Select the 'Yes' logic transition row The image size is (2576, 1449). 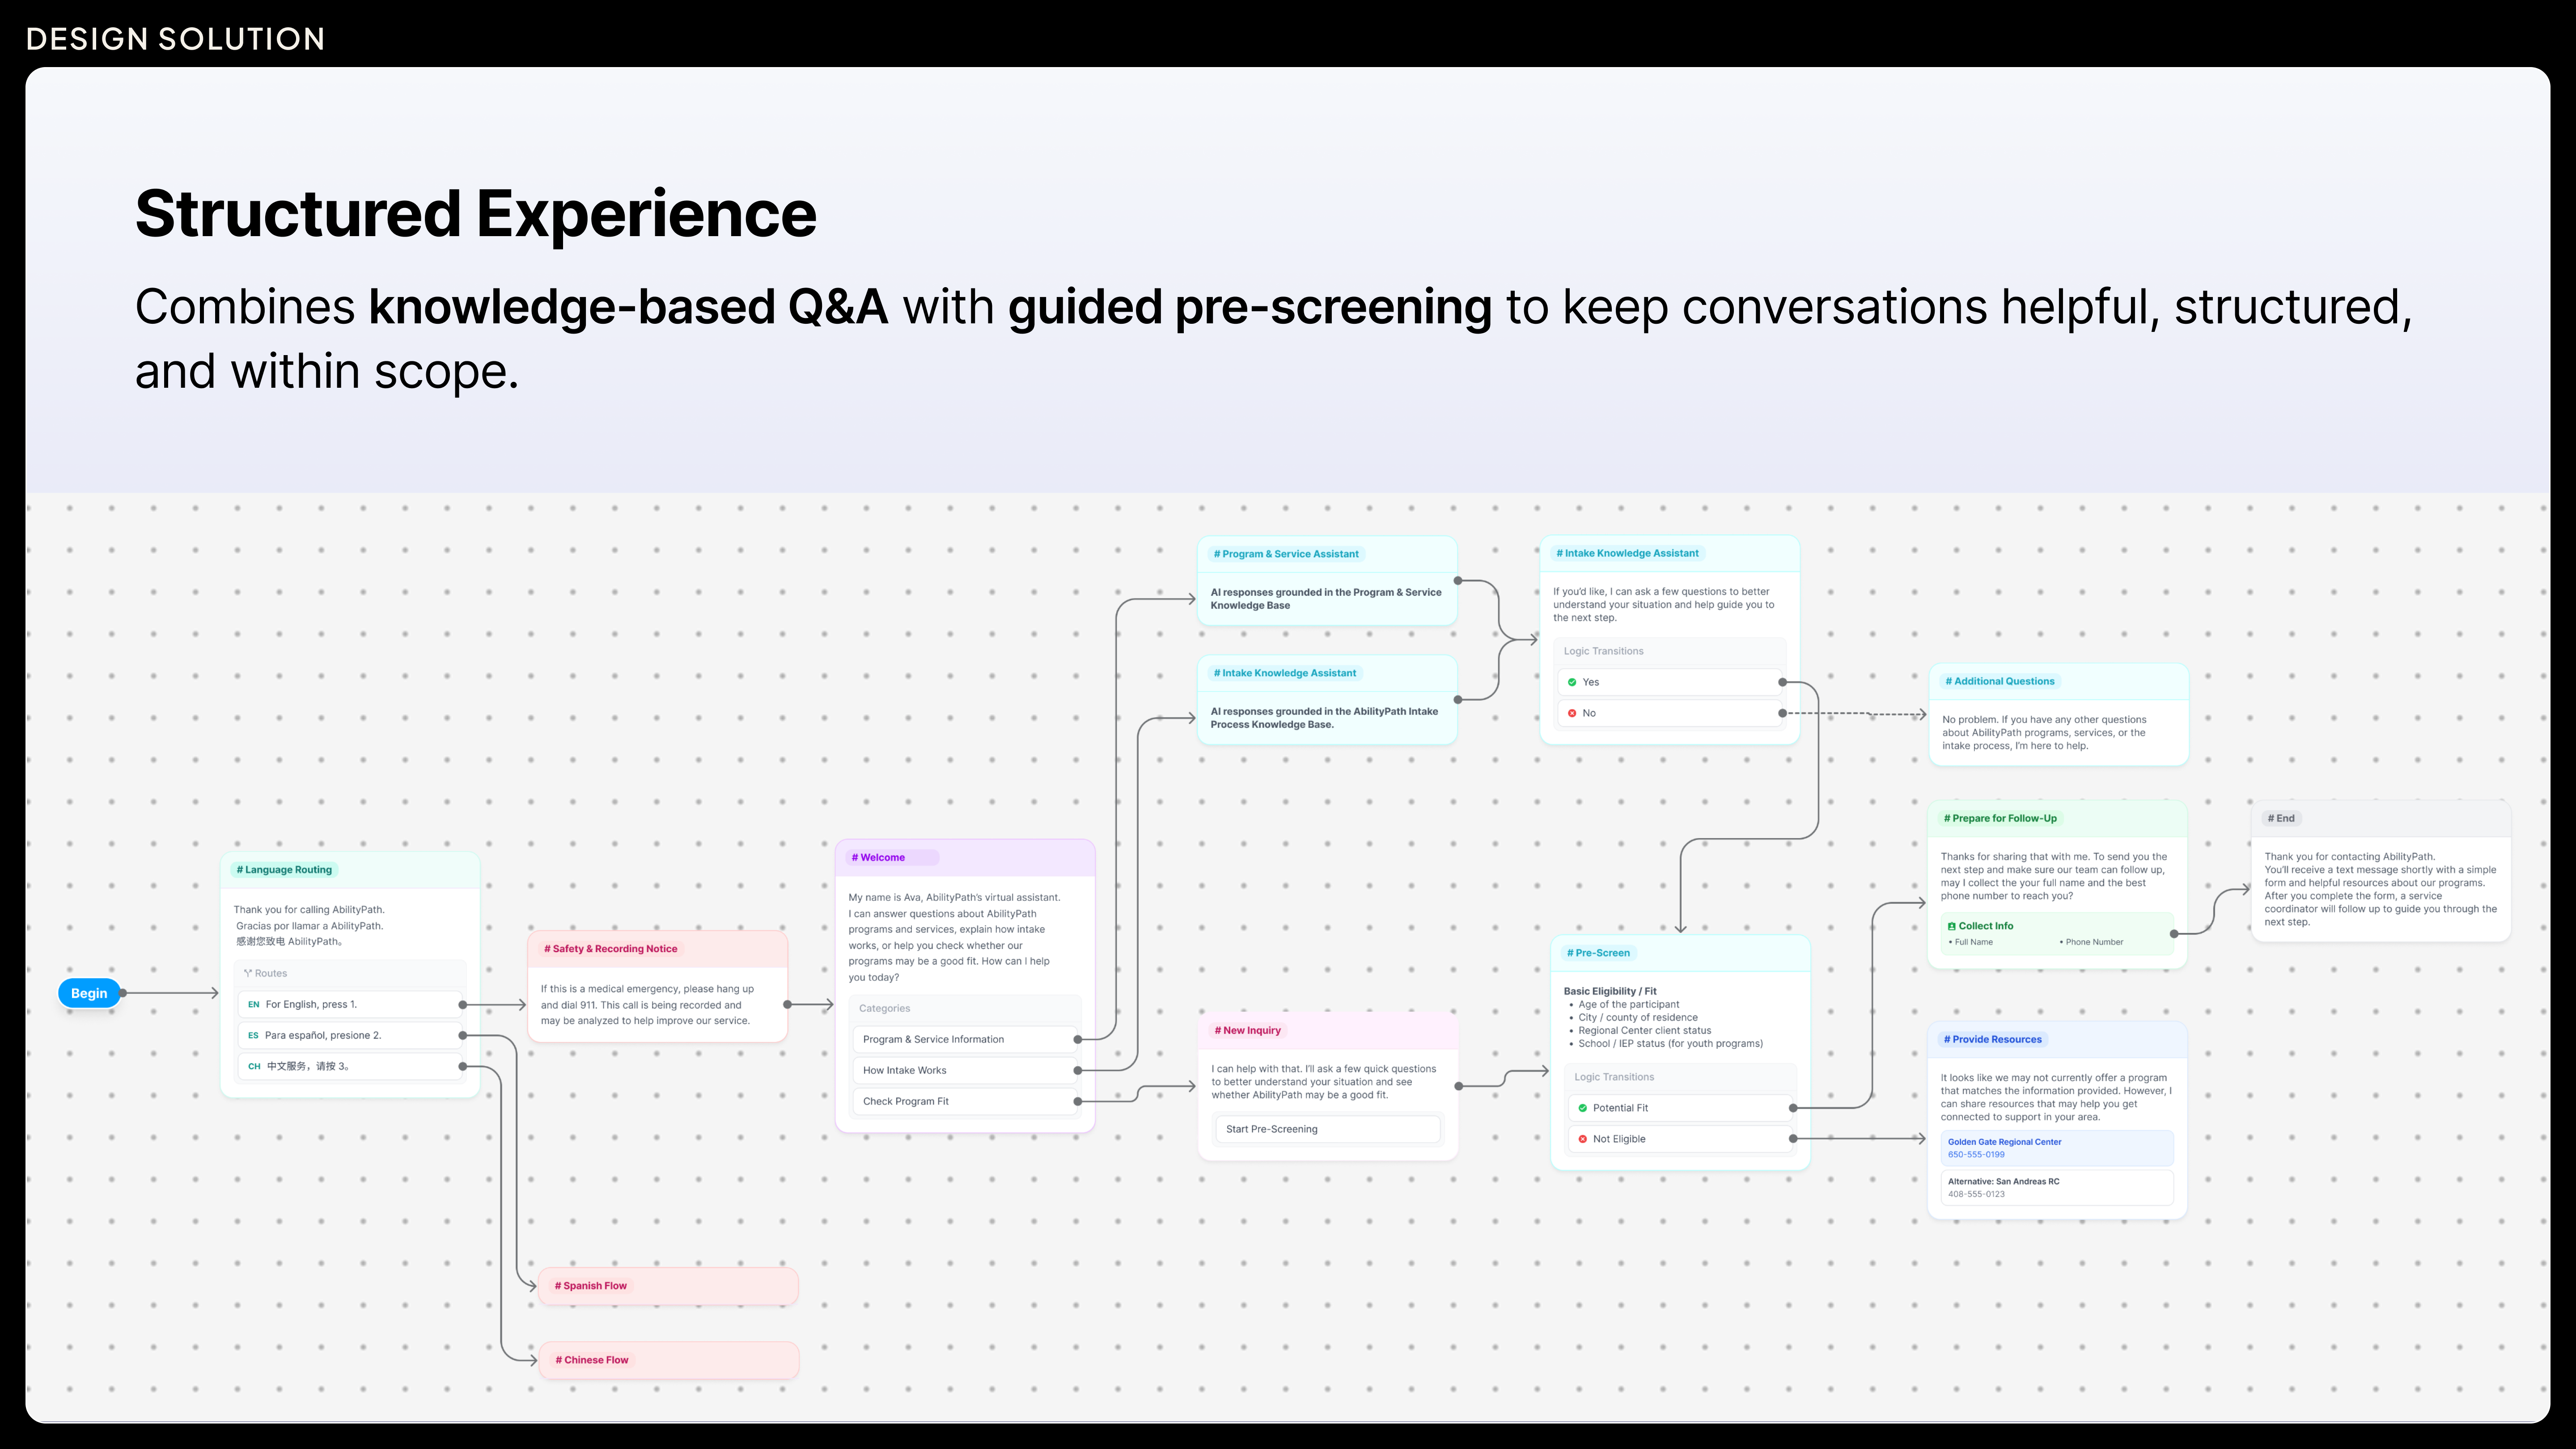click(x=1670, y=682)
